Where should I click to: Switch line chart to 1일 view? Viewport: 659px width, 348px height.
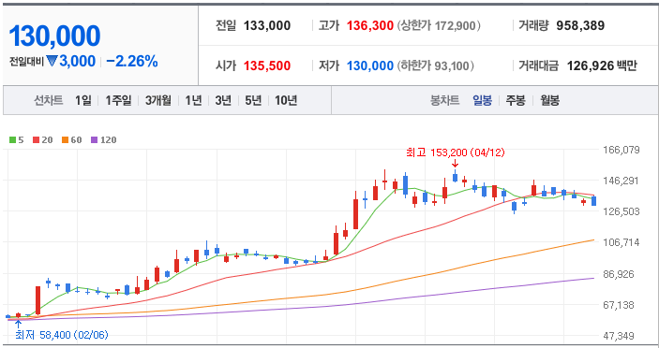(83, 101)
